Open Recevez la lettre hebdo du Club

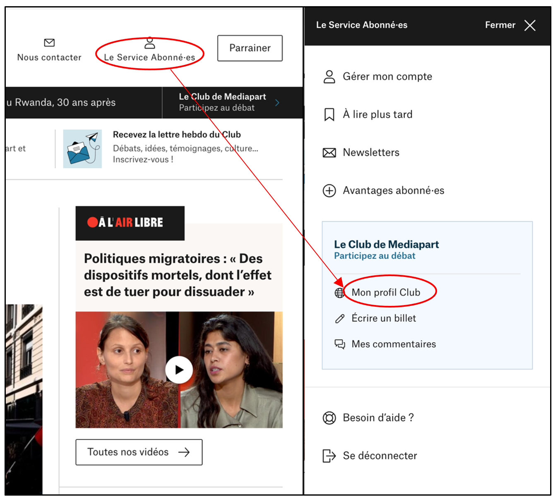[x=177, y=135]
